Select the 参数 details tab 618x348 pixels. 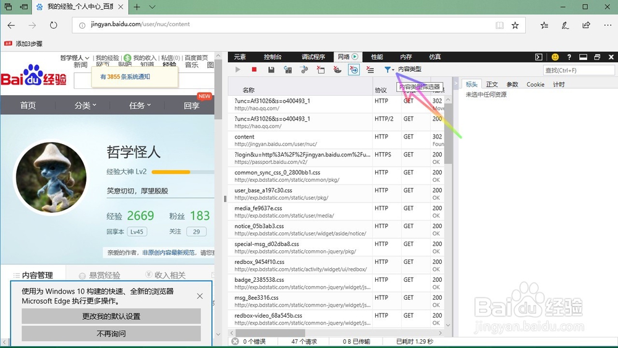pyautogui.click(x=512, y=84)
